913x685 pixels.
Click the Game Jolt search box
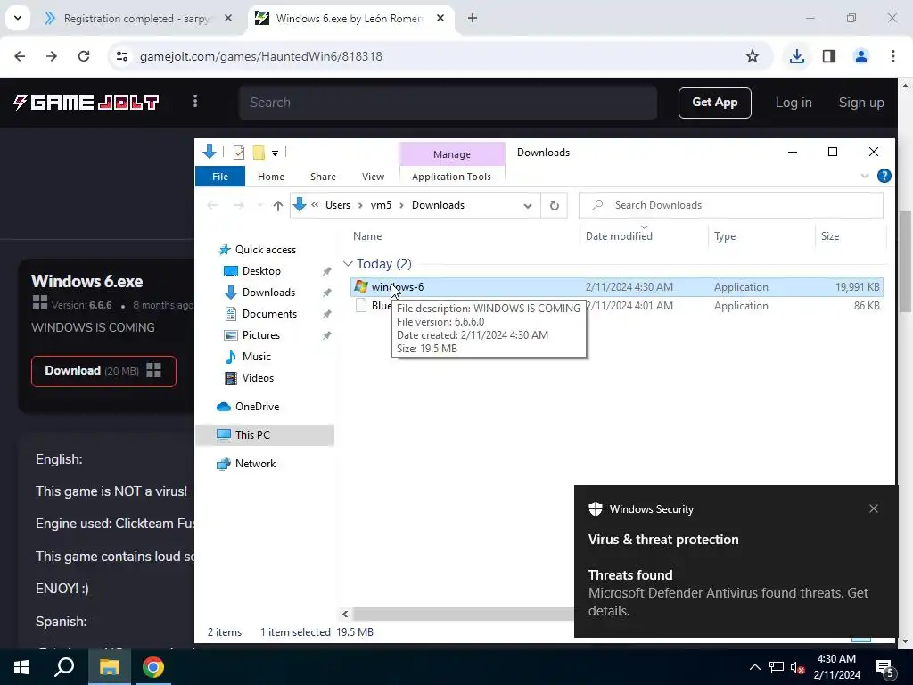click(448, 103)
